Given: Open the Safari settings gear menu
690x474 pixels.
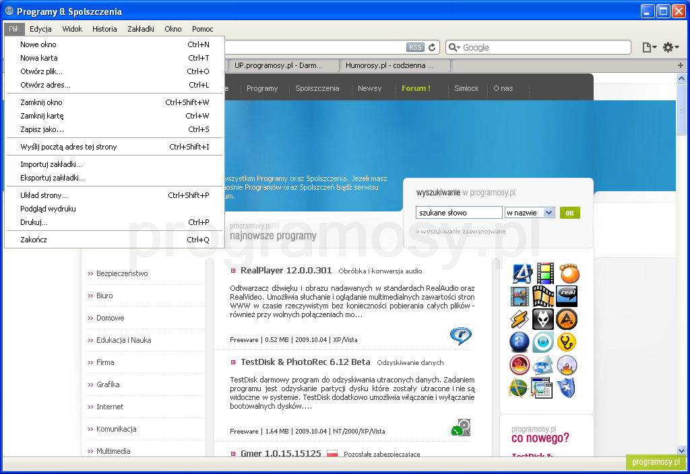Looking at the screenshot, I should click(670, 48).
